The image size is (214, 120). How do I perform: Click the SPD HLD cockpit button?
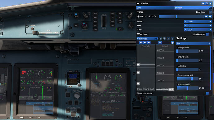click(x=120, y=21)
